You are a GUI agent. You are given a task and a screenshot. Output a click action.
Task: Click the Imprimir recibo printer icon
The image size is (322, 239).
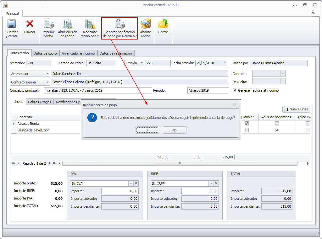(x=48, y=24)
